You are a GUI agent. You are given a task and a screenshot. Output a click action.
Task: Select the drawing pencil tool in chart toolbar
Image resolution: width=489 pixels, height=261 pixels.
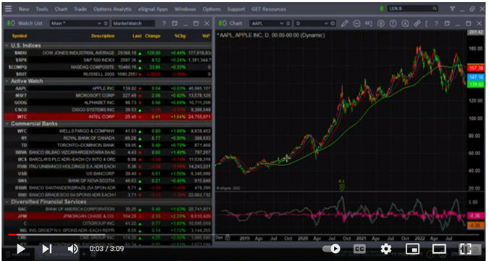[344, 23]
